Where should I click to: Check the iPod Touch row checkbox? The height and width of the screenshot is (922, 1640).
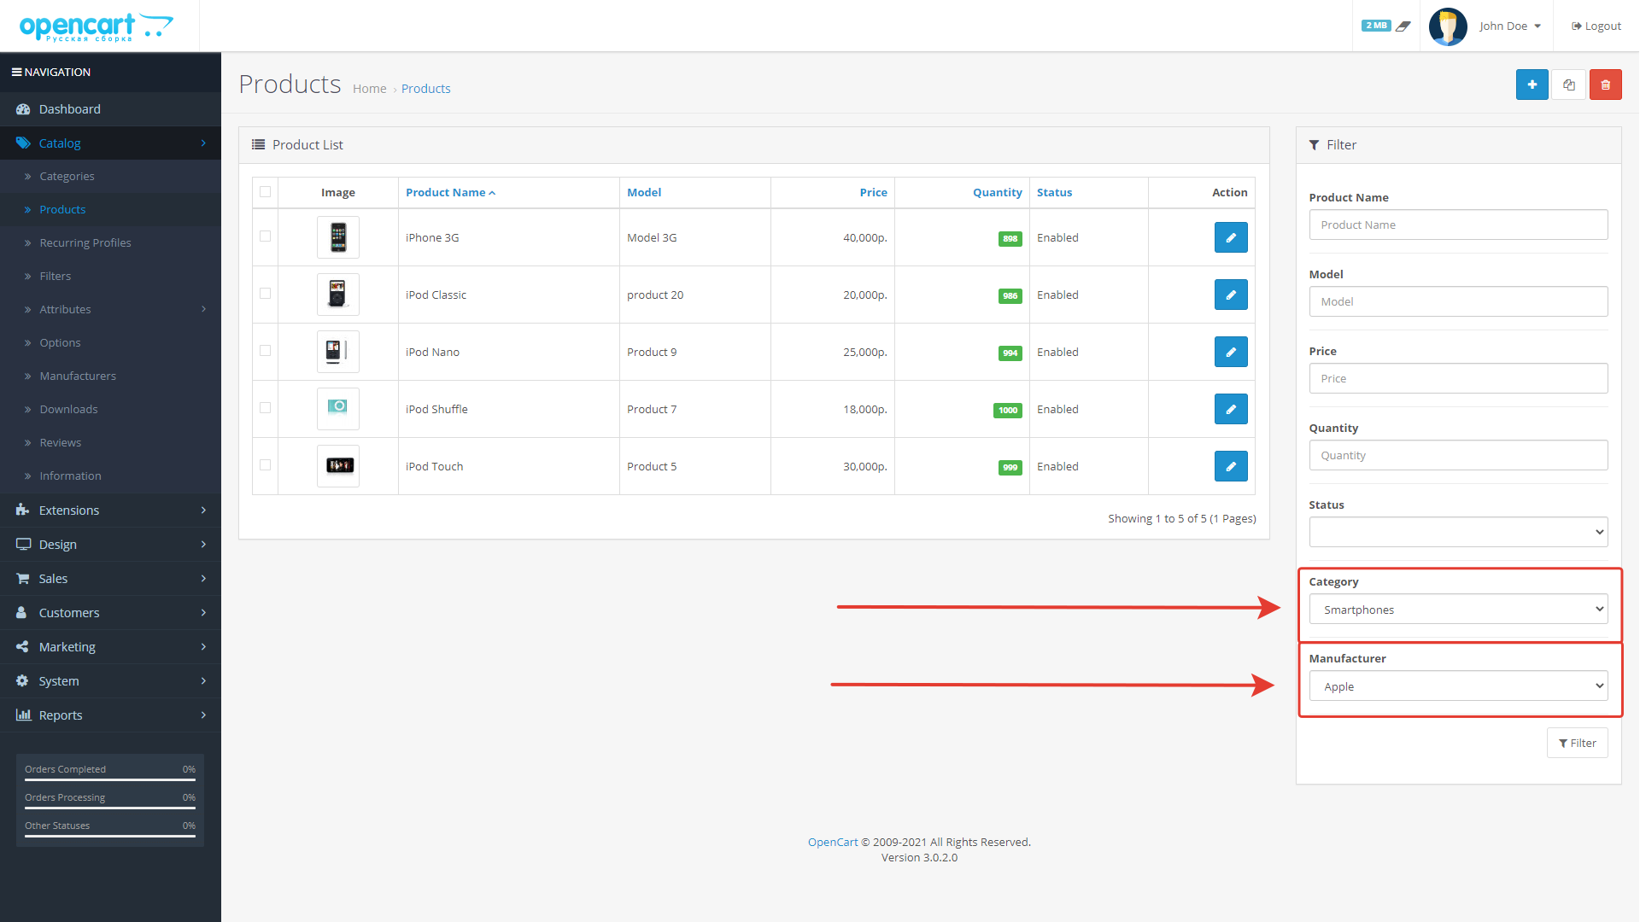tap(265, 465)
